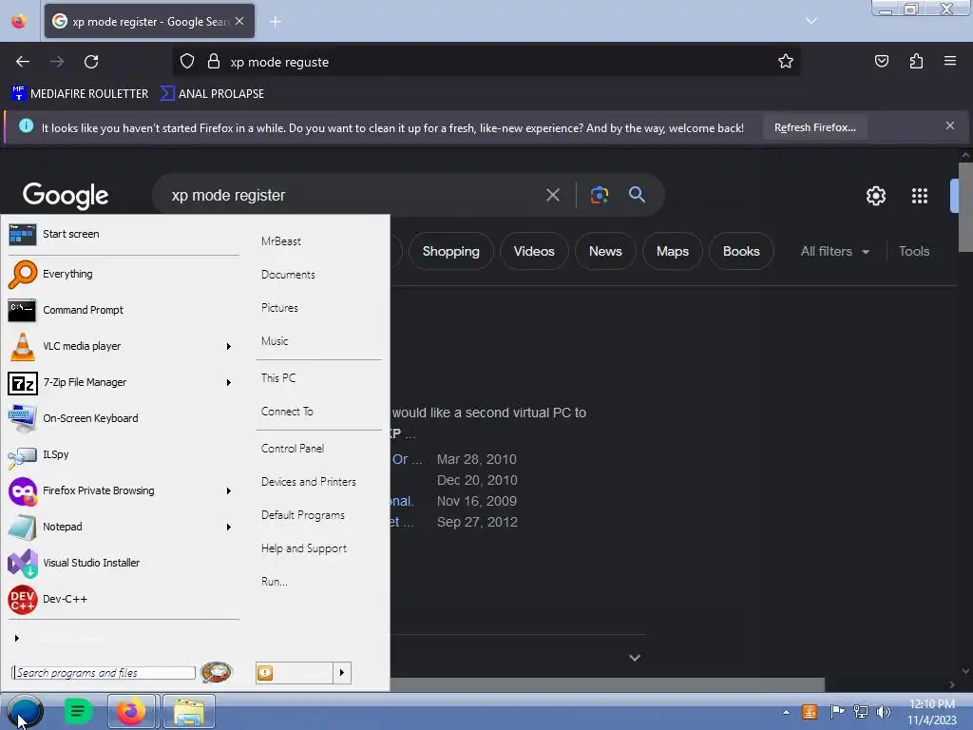Viewport: 973px width, 730px height.
Task: Open shutdown options arrow
Action: click(x=342, y=673)
